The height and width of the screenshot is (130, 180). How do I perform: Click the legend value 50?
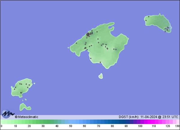coord(70,126)
